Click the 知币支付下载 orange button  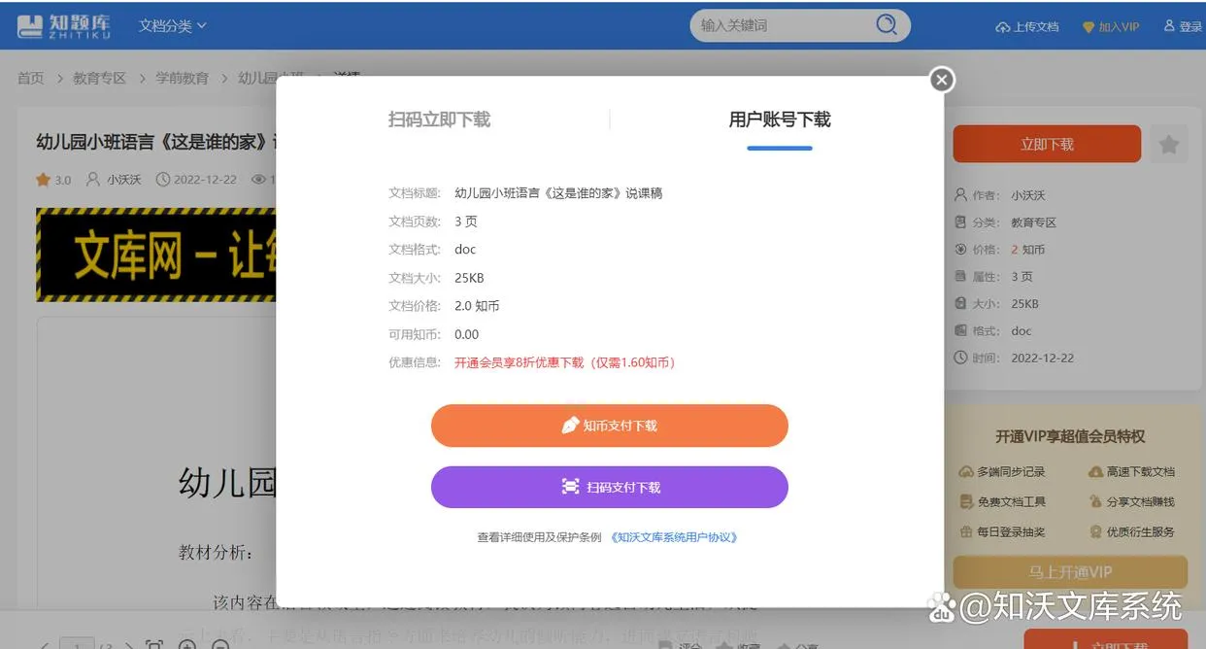pos(609,426)
